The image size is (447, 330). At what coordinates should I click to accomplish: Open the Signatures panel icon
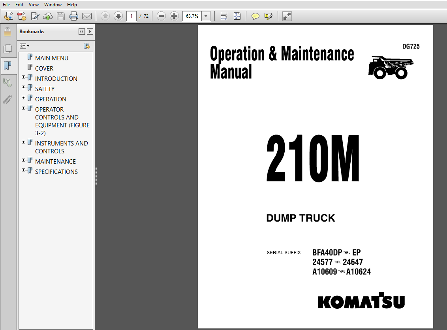(x=8, y=83)
